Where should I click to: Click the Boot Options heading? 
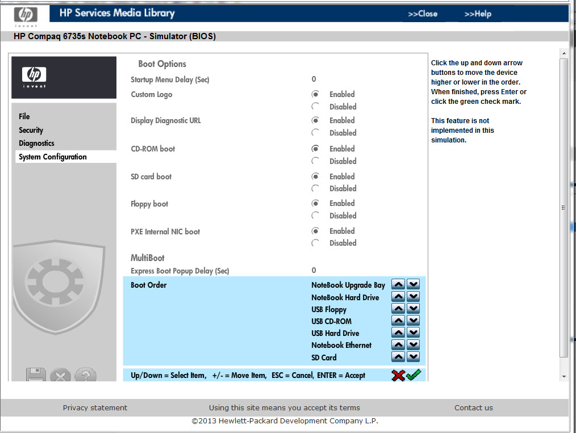[x=162, y=64]
